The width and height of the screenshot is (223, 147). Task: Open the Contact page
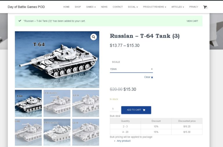(x=118, y=7)
